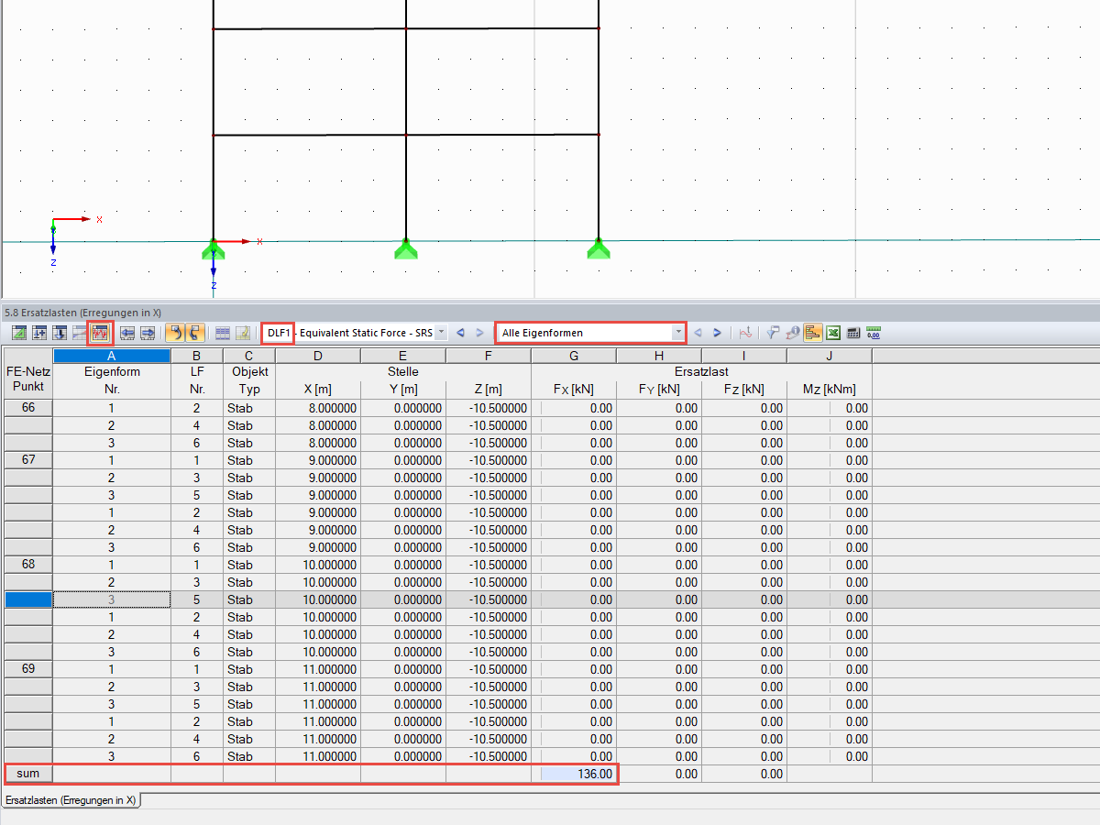Click the eigenmode shape curve icon in the toolbar
Image resolution: width=1100 pixels, height=825 pixels.
click(x=746, y=333)
